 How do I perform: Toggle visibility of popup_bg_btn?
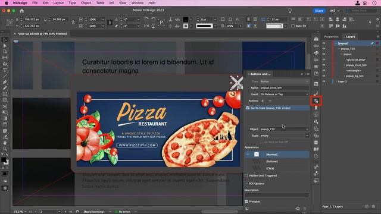pyautogui.click(x=324, y=75)
